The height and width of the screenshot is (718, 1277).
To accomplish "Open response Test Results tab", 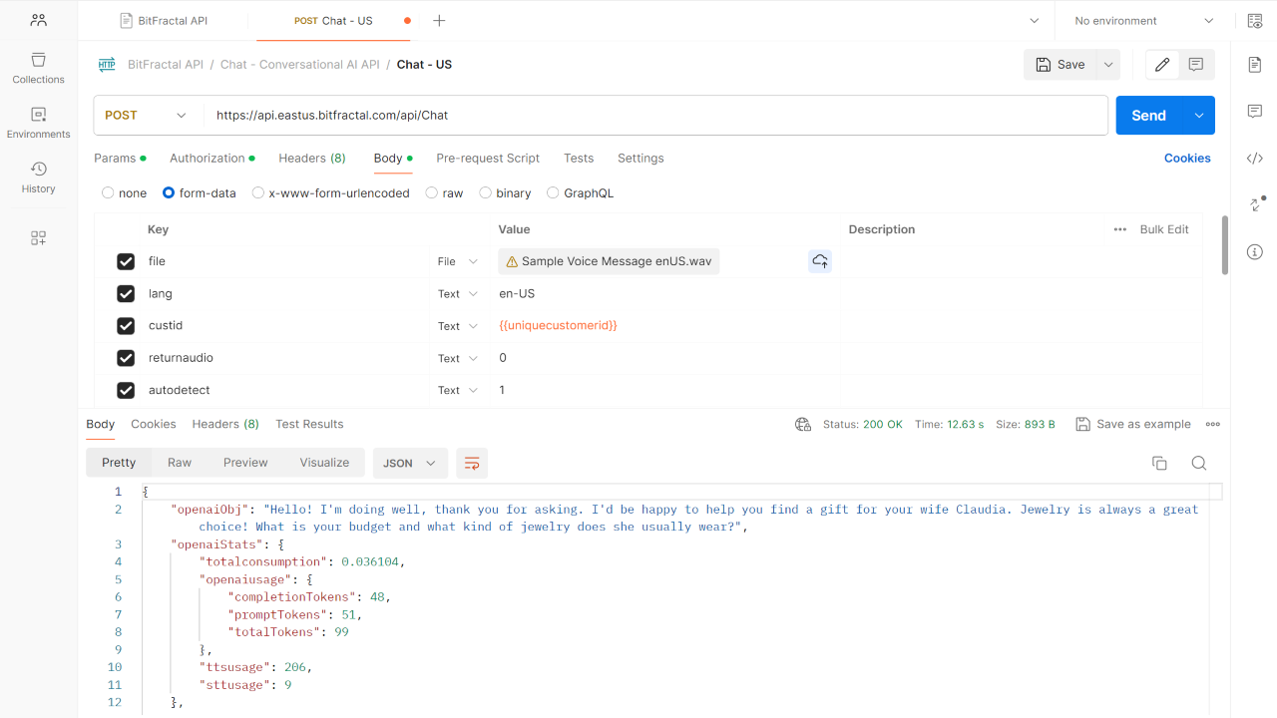I will 309,424.
